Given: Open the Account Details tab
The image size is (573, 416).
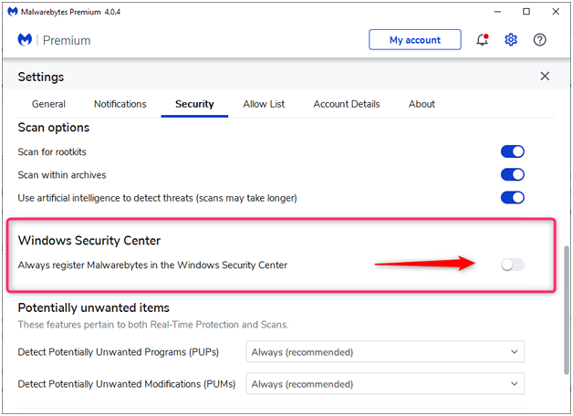Looking at the screenshot, I should point(347,104).
